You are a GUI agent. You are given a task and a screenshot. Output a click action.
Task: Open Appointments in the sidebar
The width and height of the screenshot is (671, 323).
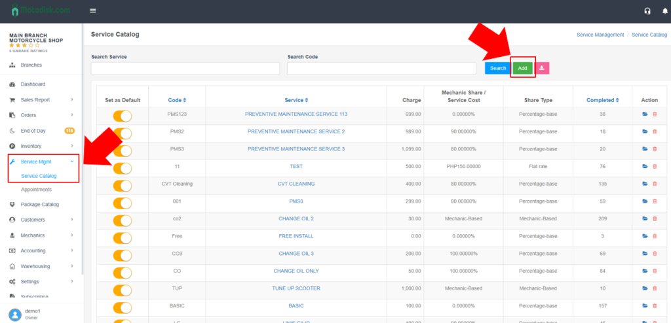pos(36,190)
